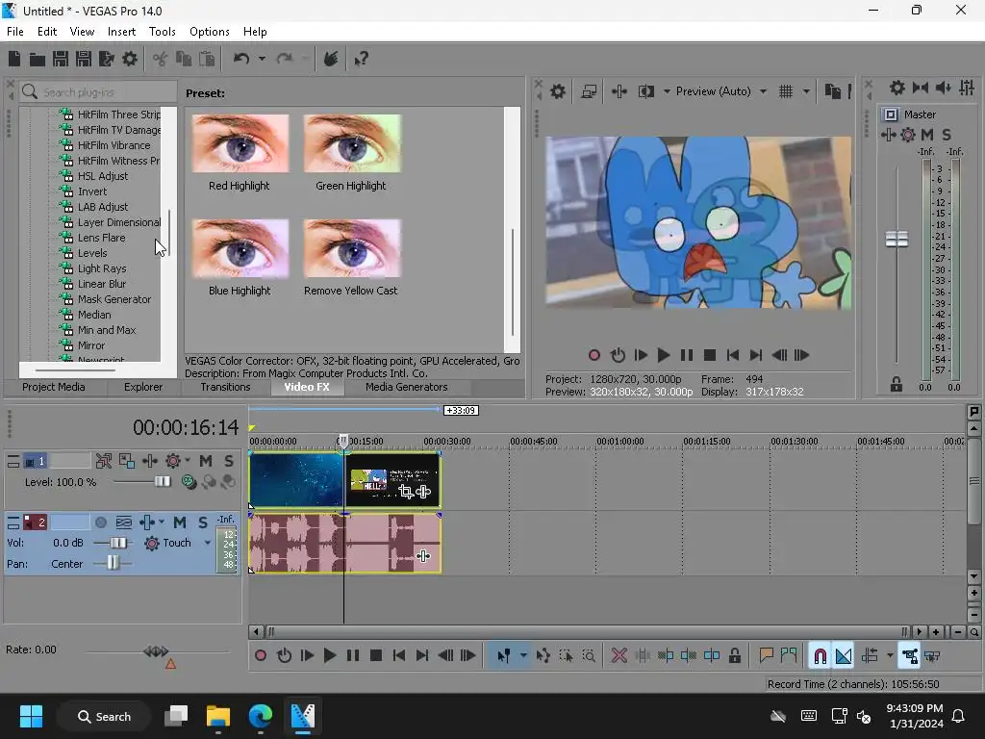Select the Lens Flare plug-in
Viewport: 985px width, 739px height.
(101, 238)
